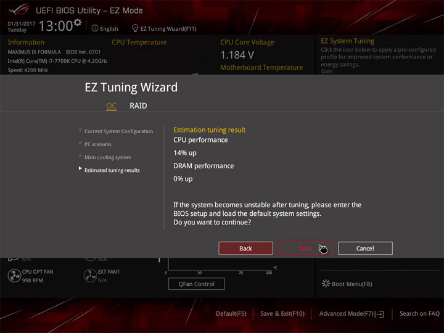This screenshot has width=444, height=333.
Task: Click the EZ System Tuning heading
Action: [x=347, y=41]
